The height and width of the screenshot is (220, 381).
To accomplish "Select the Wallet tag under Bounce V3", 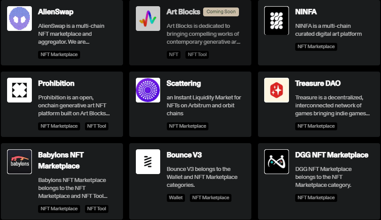I will [x=176, y=197].
